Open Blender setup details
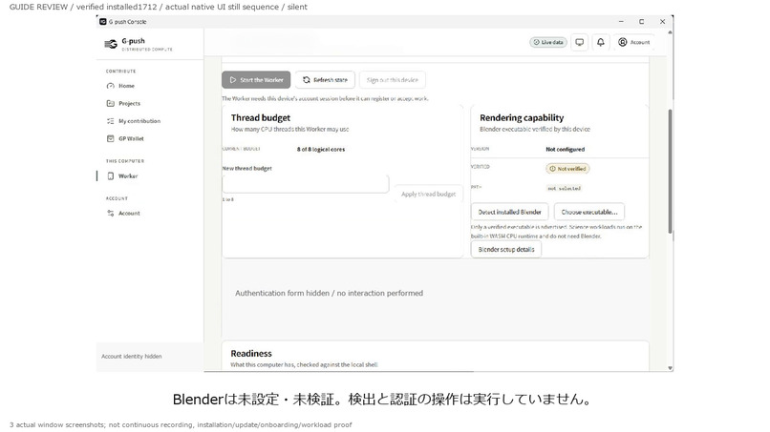 point(506,250)
